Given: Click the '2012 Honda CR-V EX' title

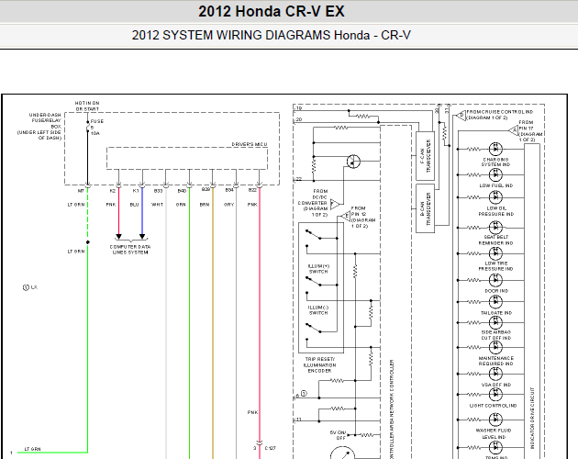Looking at the screenshot, I should [x=272, y=11].
